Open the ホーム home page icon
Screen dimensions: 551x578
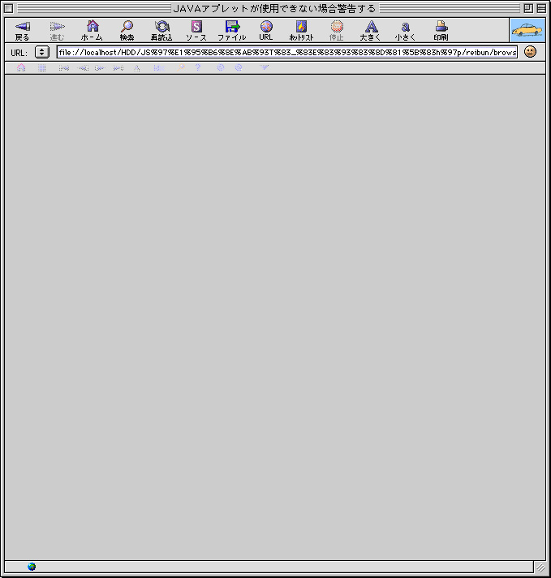93,31
